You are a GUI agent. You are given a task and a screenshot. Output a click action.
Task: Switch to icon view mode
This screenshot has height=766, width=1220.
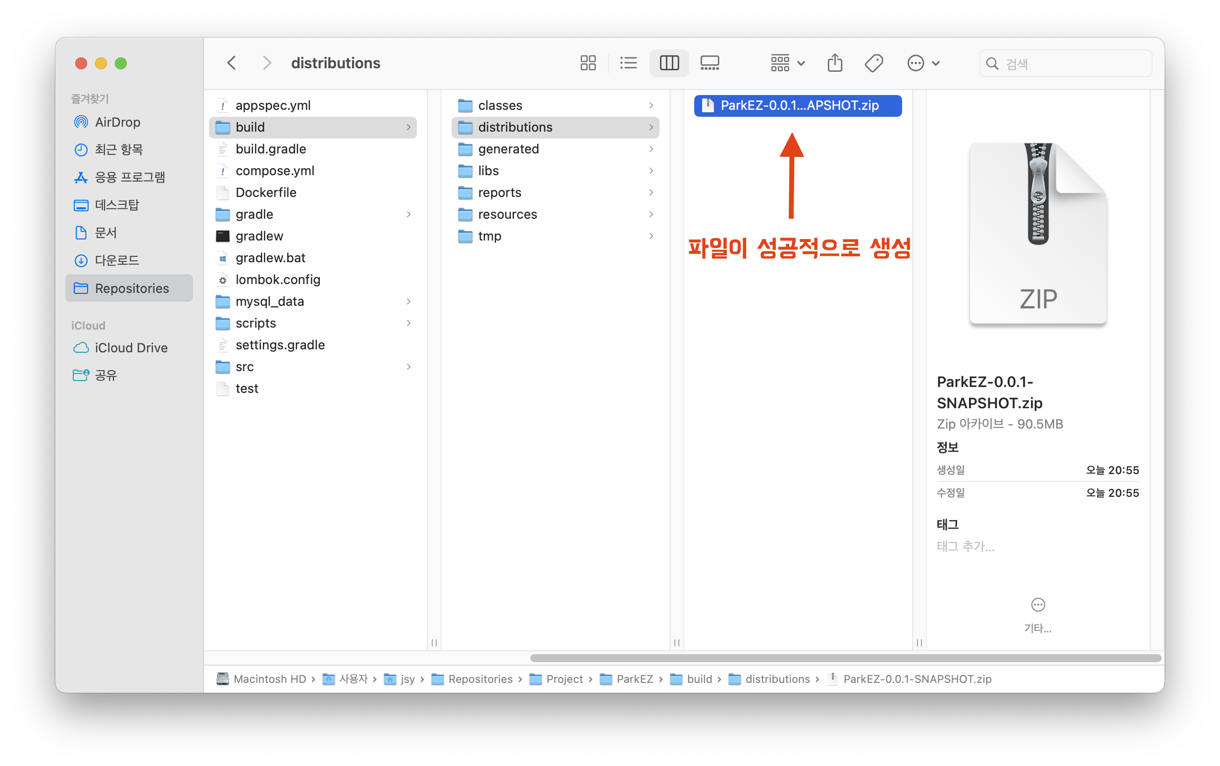[x=588, y=63]
